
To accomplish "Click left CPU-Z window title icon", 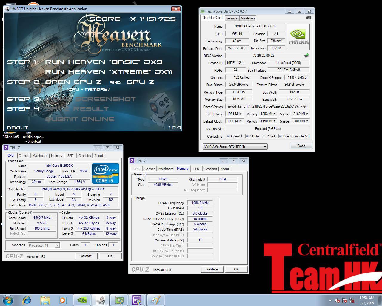I will 6,148.
